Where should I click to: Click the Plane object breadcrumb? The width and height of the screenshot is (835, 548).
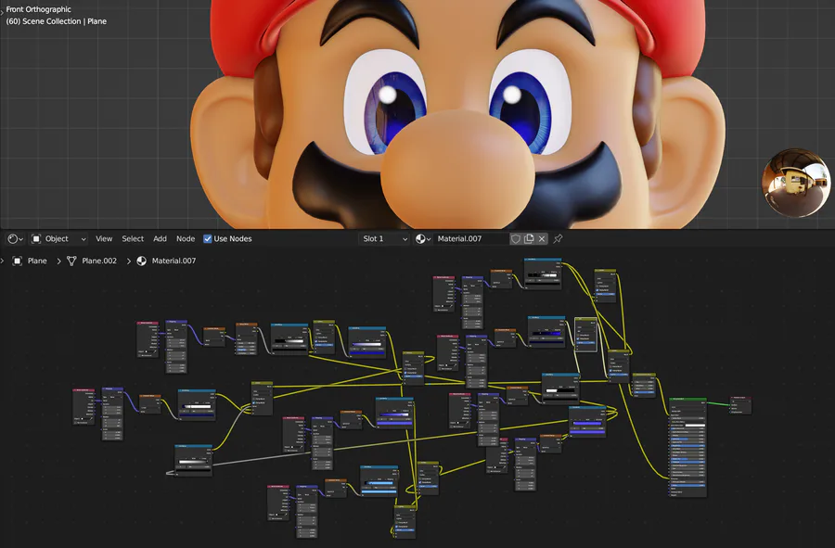pyautogui.click(x=31, y=261)
